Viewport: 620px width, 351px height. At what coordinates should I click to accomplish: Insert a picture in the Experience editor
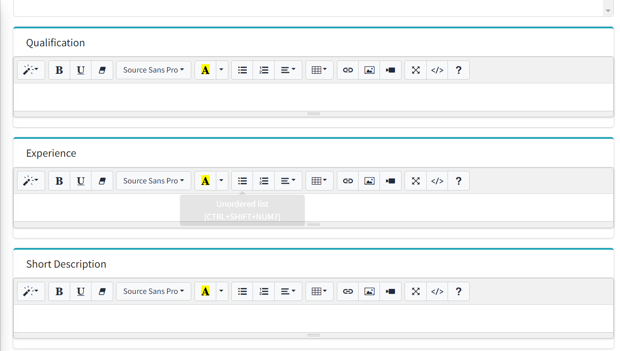point(369,181)
